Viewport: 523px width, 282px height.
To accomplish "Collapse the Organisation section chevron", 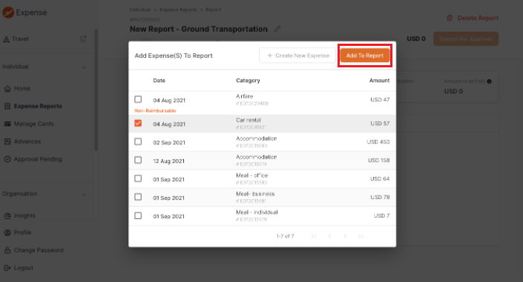I will tap(84, 195).
